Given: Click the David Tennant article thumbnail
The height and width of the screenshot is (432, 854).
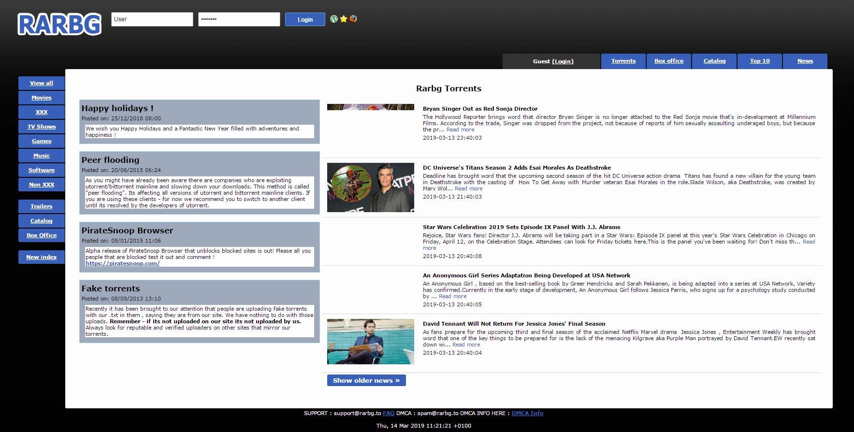Looking at the screenshot, I should coord(371,342).
